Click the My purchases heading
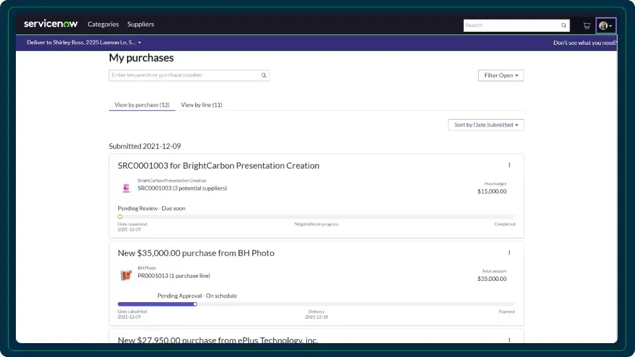This screenshot has height=357, width=635. pyautogui.click(x=142, y=58)
